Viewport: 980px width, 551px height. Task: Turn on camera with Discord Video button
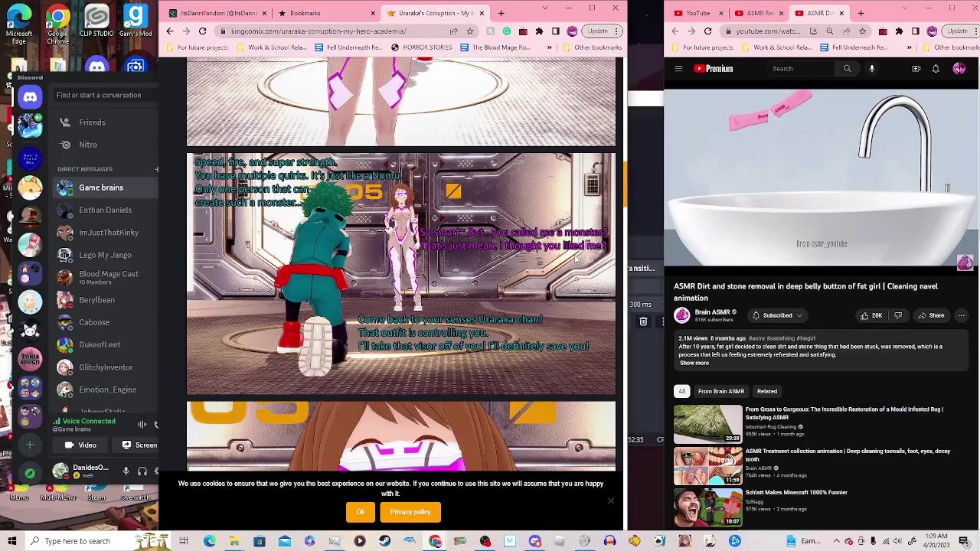(80, 445)
